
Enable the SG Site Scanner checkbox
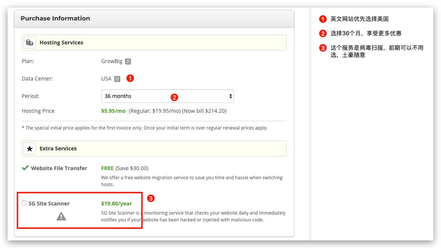tap(24, 203)
